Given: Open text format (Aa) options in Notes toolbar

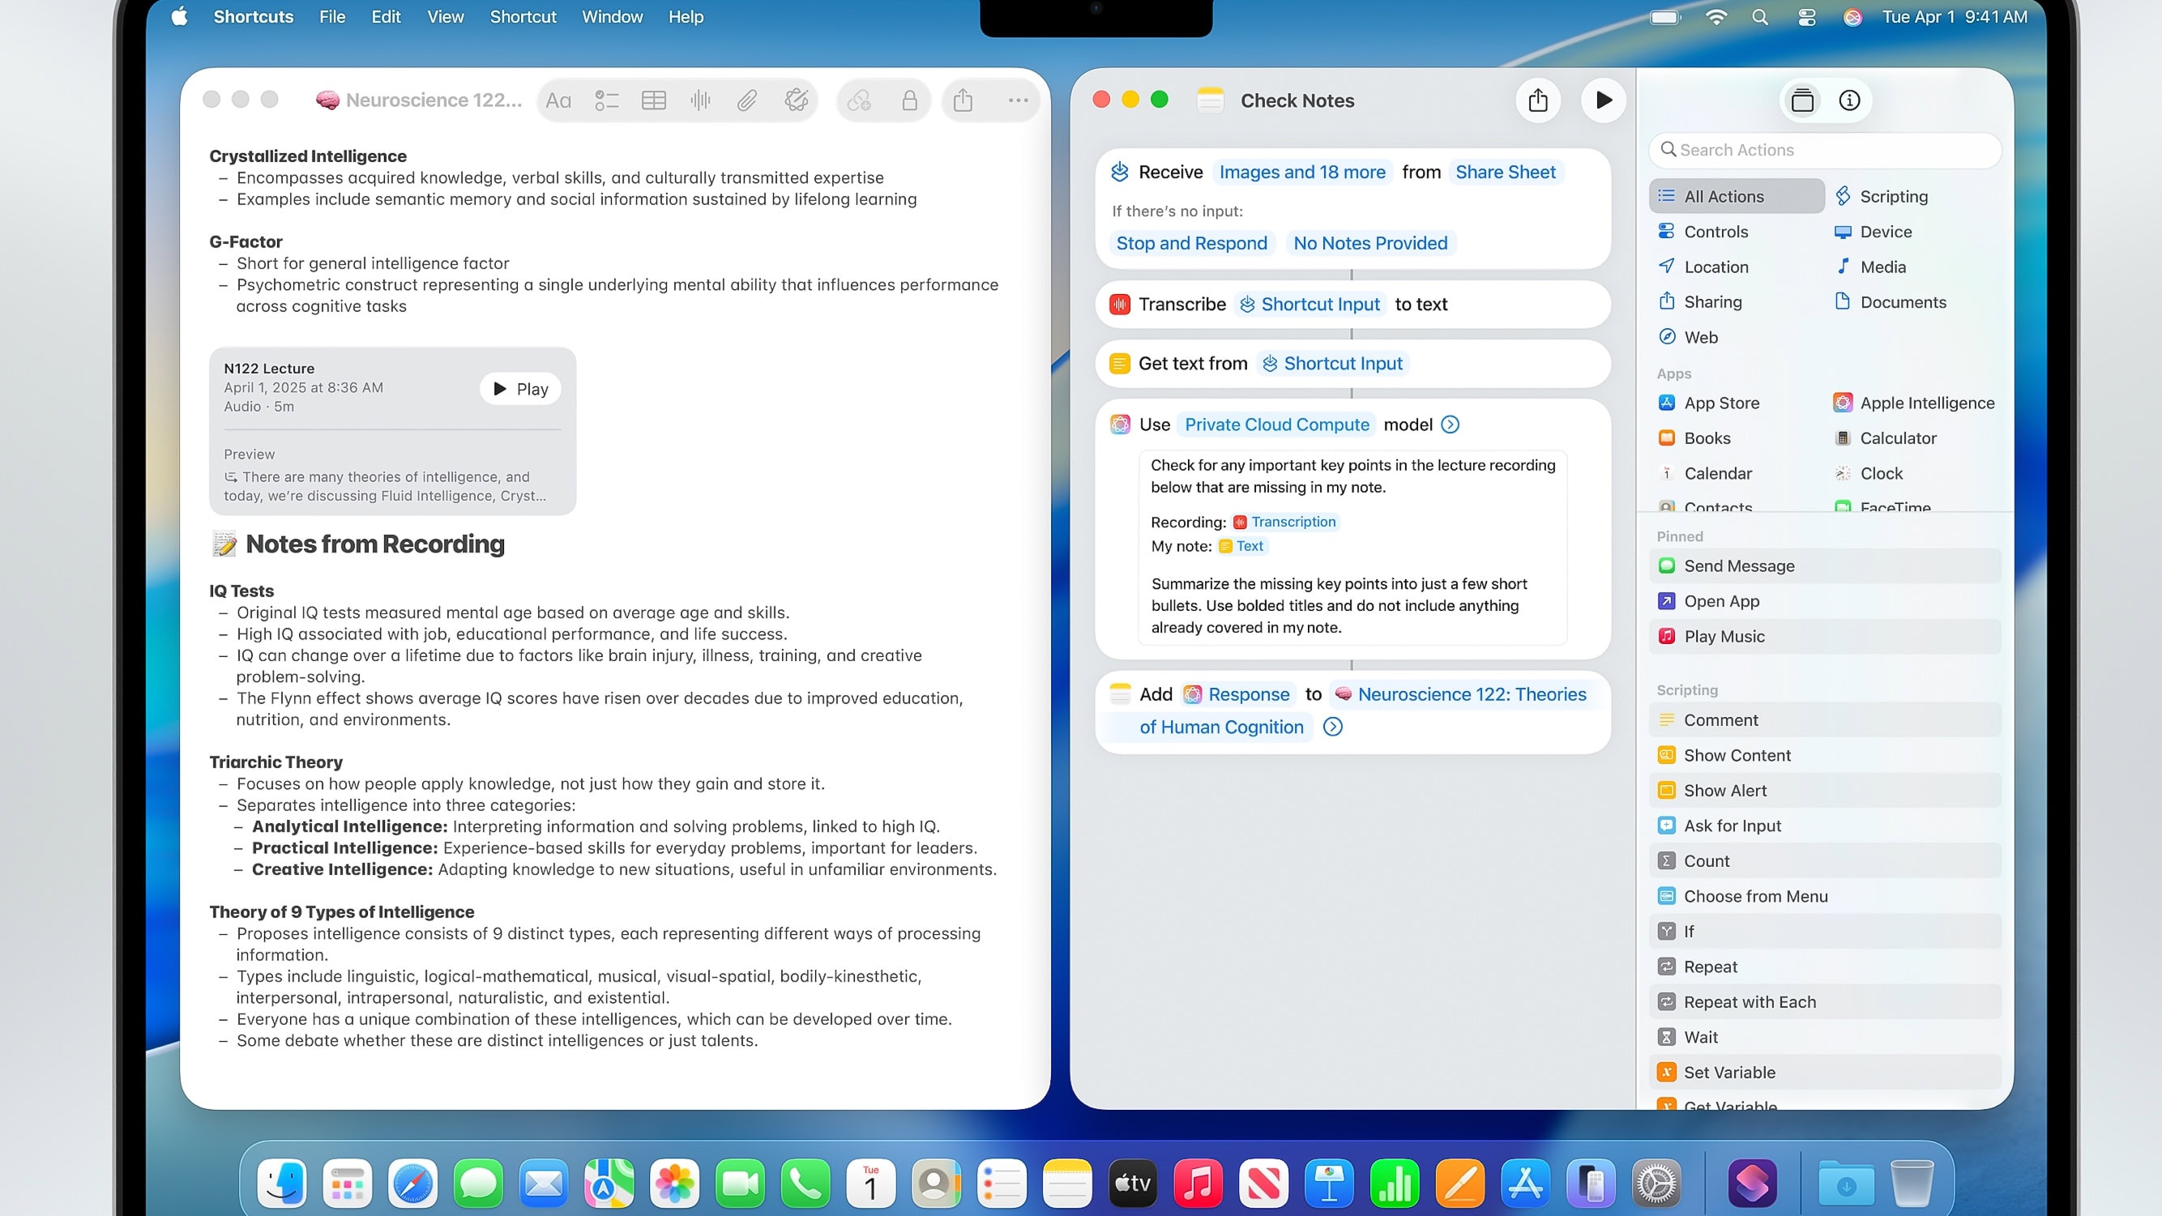Looking at the screenshot, I should [558, 100].
